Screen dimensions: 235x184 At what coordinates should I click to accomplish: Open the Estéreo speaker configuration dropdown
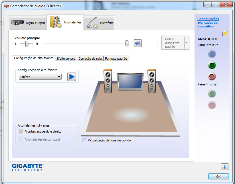40,77
